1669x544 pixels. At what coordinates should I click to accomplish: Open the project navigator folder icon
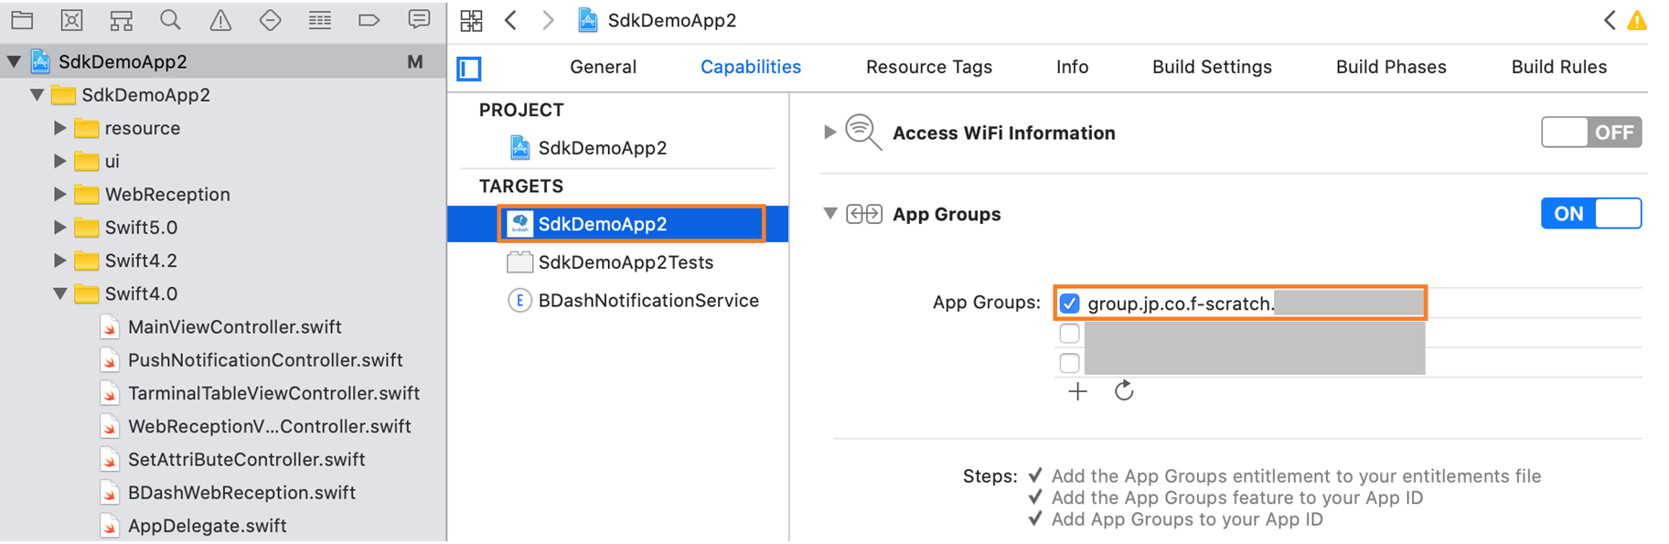click(22, 20)
